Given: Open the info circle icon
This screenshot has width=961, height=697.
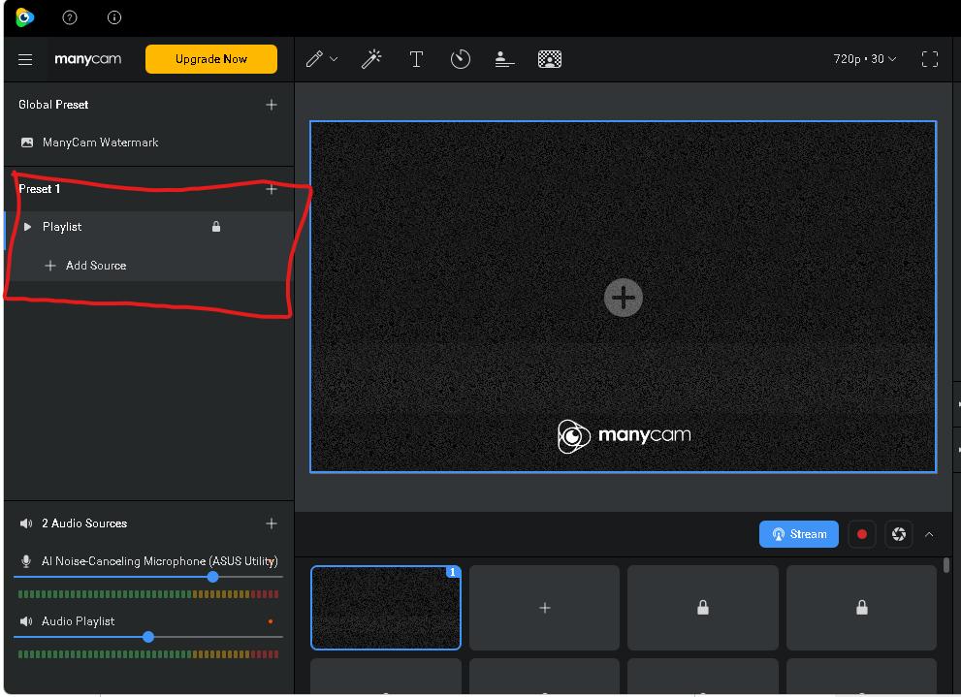Looking at the screenshot, I should [114, 17].
